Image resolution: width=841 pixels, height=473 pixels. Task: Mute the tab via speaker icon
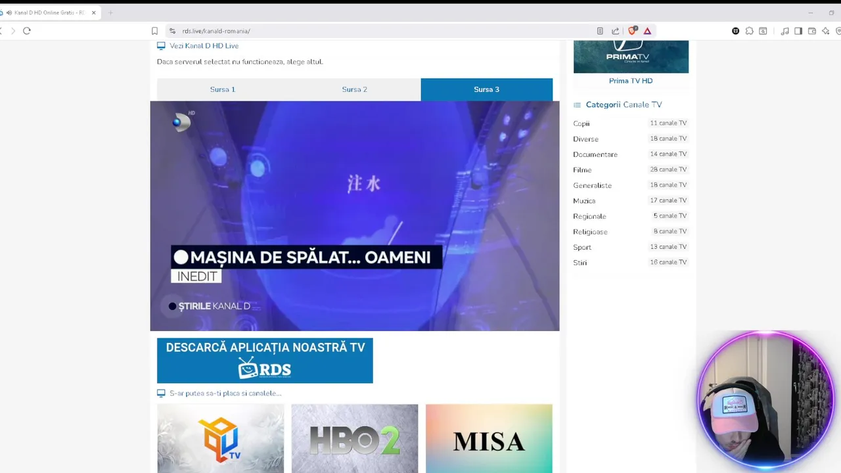tap(9, 12)
